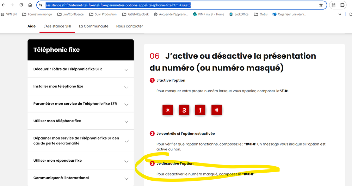The image size is (352, 186).
Task: Click heading J'active ou désactive la présentation
Action: click(x=233, y=62)
